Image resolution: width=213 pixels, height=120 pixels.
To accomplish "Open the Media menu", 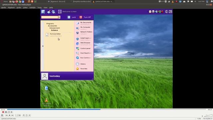I will (4, 8).
